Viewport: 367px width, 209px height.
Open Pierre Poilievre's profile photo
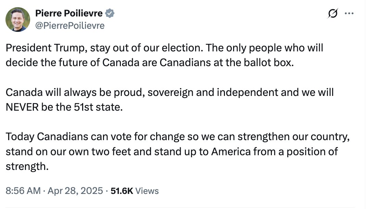(18, 20)
